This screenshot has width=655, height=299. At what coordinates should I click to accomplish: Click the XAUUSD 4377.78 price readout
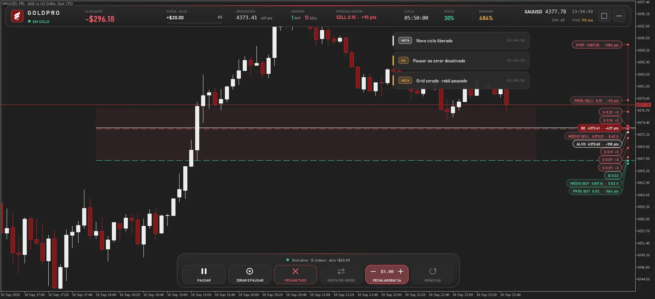(x=545, y=12)
